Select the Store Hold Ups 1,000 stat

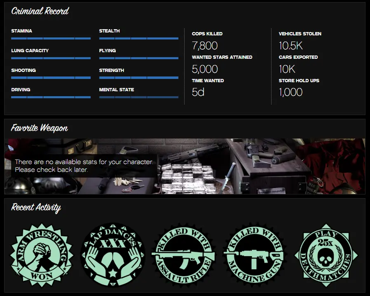(290, 92)
